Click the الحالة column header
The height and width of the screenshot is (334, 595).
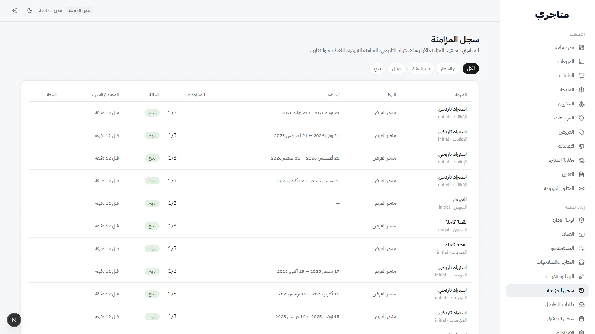[154, 95]
